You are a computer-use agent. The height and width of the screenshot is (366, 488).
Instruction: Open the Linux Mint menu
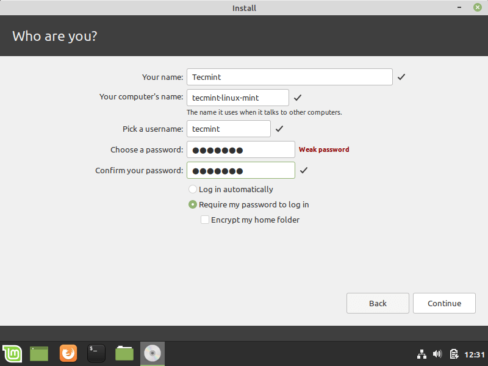coord(12,353)
